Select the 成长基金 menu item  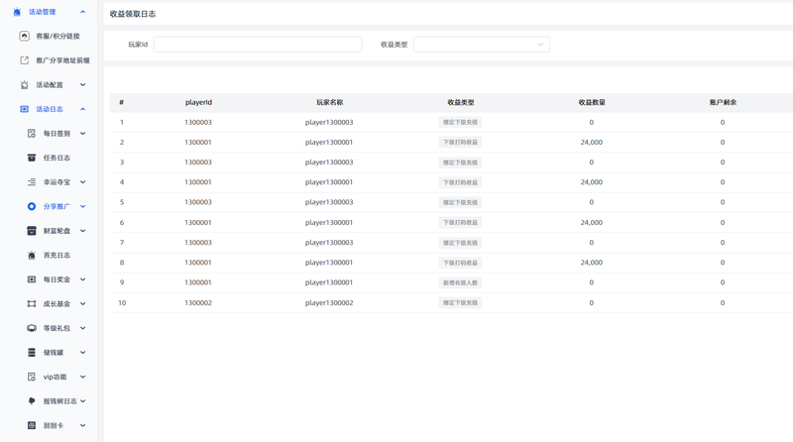56,304
